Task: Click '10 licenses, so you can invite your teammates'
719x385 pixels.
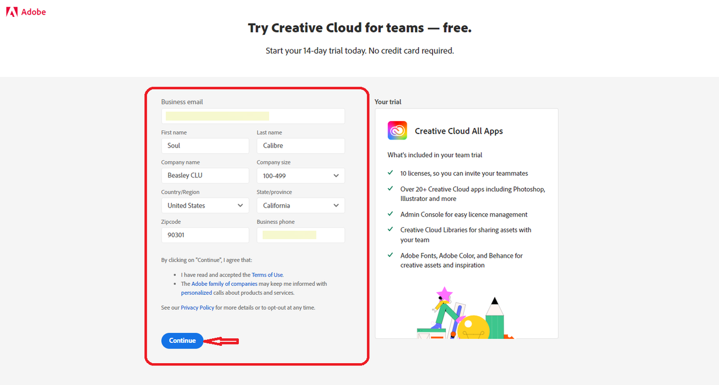Action: click(464, 173)
